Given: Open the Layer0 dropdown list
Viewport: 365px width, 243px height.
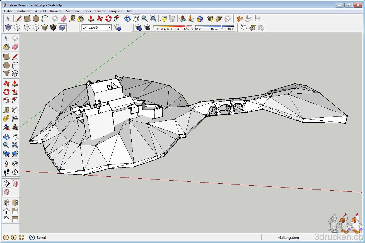Looking at the screenshot, I should click(x=110, y=28).
